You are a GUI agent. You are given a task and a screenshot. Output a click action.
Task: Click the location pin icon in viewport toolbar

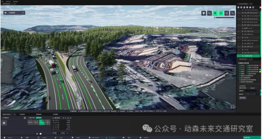pos(204,13)
